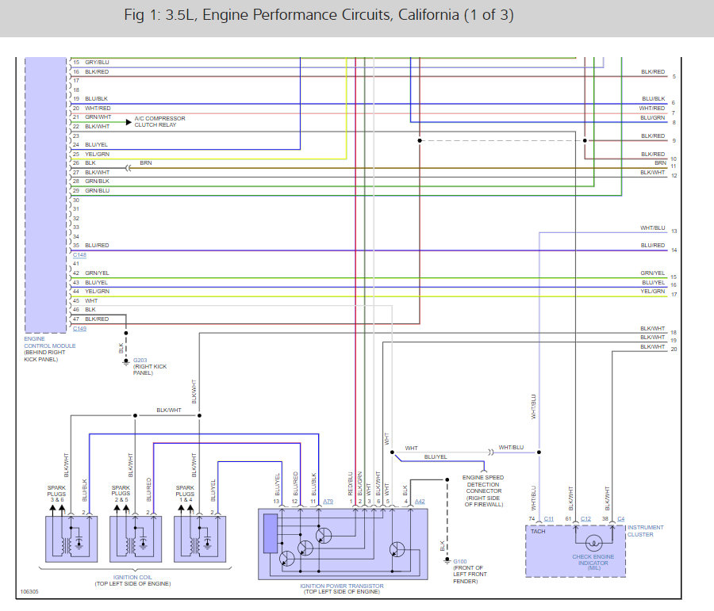Open the A79 connector link

click(328, 502)
